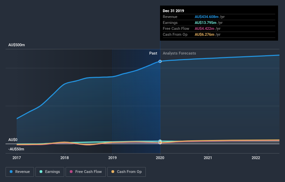The width and height of the screenshot is (285, 182).
Task: Click the AU$6.276m cash from op value
Action: pos(204,34)
